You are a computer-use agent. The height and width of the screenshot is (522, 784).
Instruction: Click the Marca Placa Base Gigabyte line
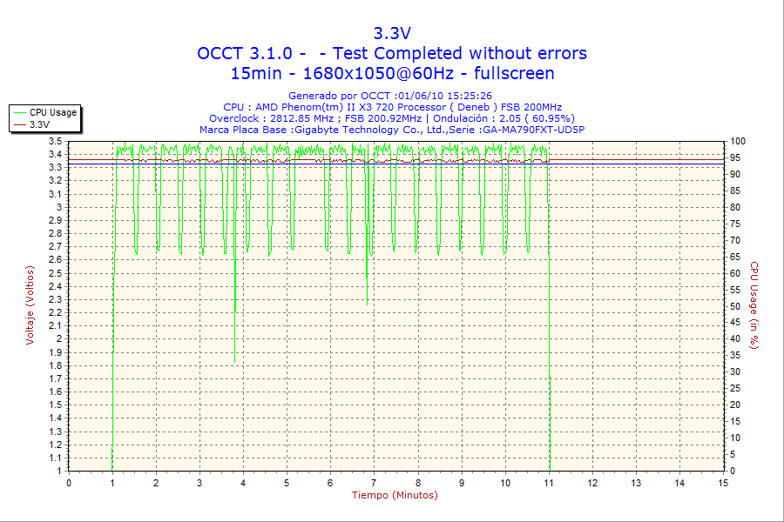392,130
